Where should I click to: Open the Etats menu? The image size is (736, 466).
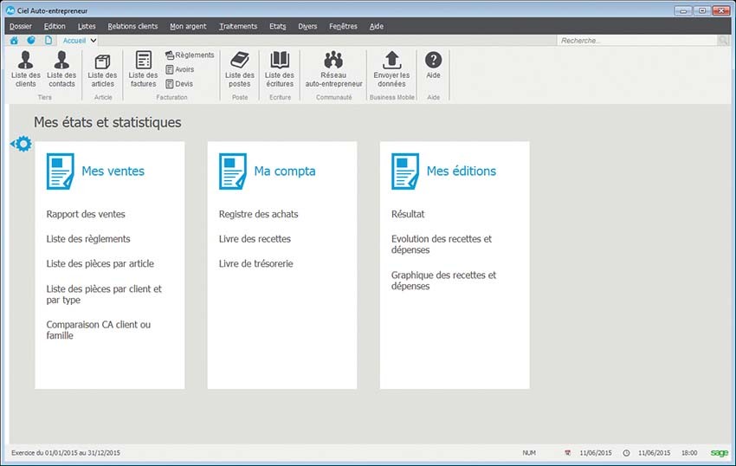point(277,26)
